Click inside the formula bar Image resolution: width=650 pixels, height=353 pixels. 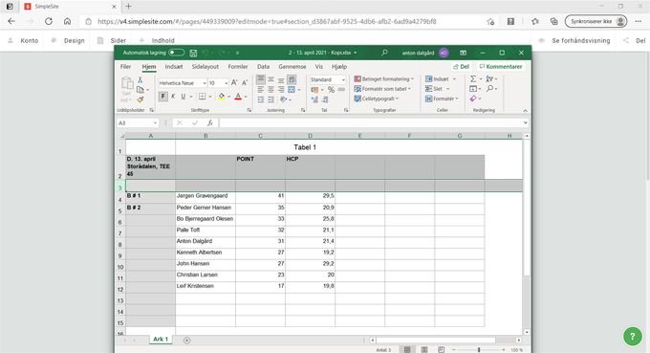(x=371, y=122)
